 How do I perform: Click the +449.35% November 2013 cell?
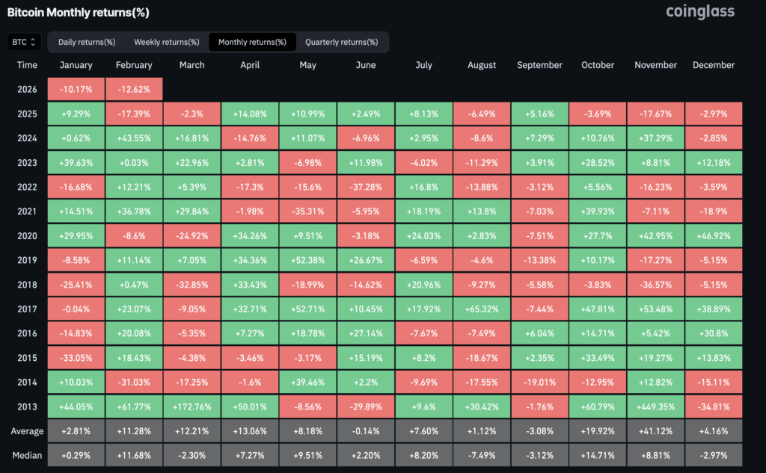[x=655, y=406]
